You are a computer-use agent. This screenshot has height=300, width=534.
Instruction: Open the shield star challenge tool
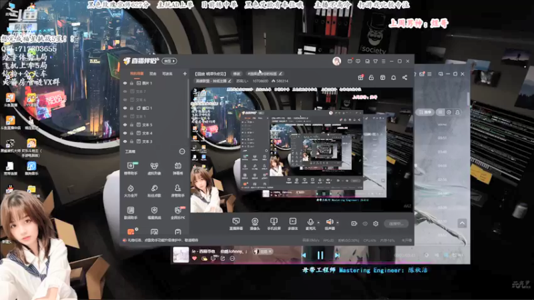pos(154,213)
